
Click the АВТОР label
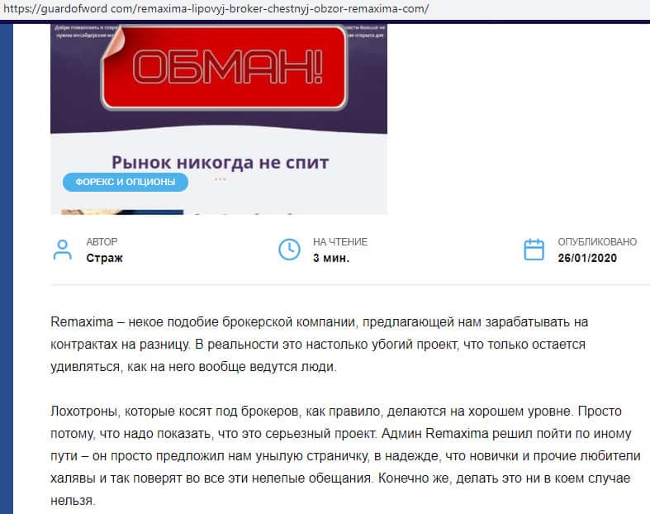click(102, 242)
